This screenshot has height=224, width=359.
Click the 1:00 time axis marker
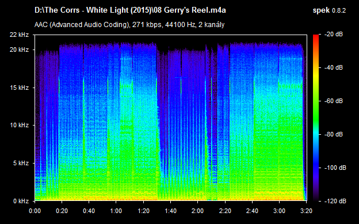pyautogui.click(x=116, y=211)
